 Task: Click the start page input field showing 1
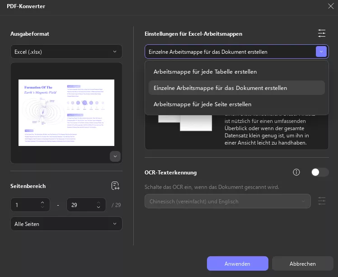point(30,205)
